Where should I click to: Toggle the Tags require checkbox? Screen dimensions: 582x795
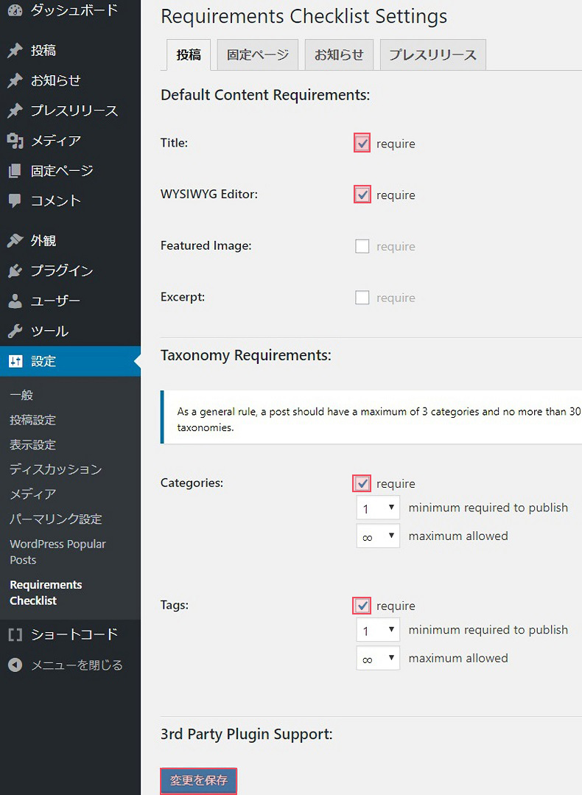[x=362, y=606]
